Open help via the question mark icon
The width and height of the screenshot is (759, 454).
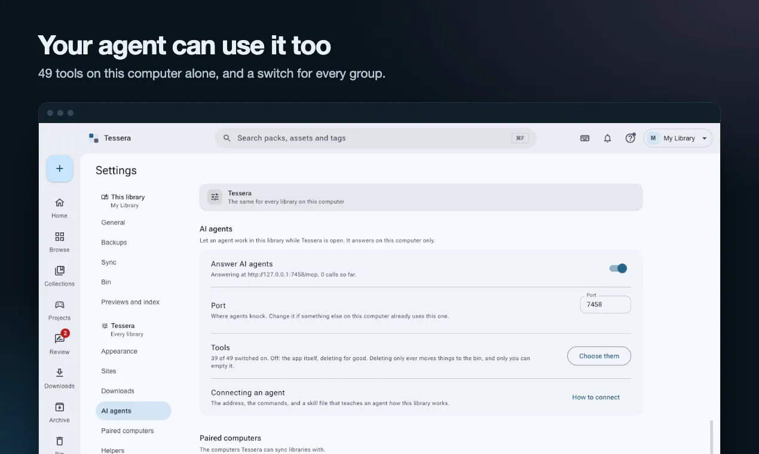coord(631,138)
